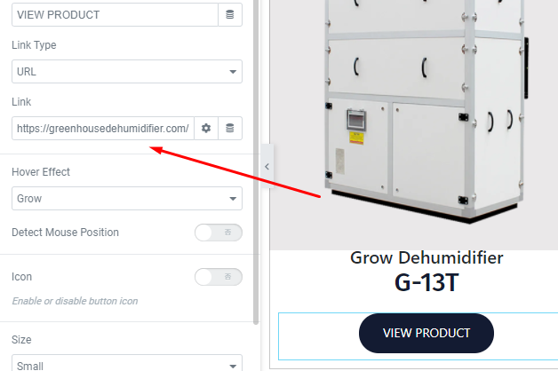The width and height of the screenshot is (558, 371).
Task: Click the Link Type dropdown arrow
Action: pos(233,72)
